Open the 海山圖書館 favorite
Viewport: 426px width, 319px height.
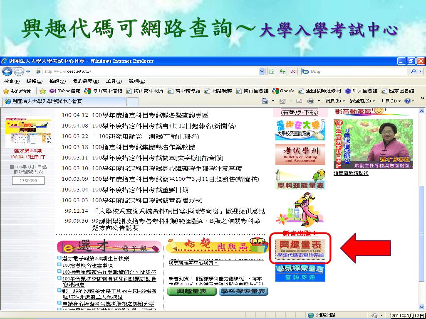click(252, 91)
